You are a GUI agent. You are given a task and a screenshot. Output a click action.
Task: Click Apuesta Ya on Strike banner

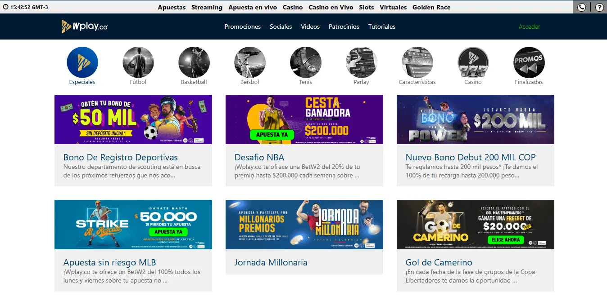point(168,232)
